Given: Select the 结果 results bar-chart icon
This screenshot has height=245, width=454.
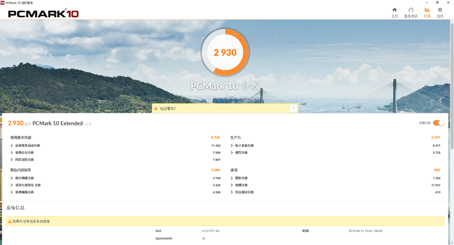Looking at the screenshot, I should point(427,10).
